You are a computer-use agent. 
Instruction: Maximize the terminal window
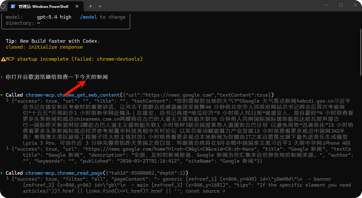(x=341, y=5)
